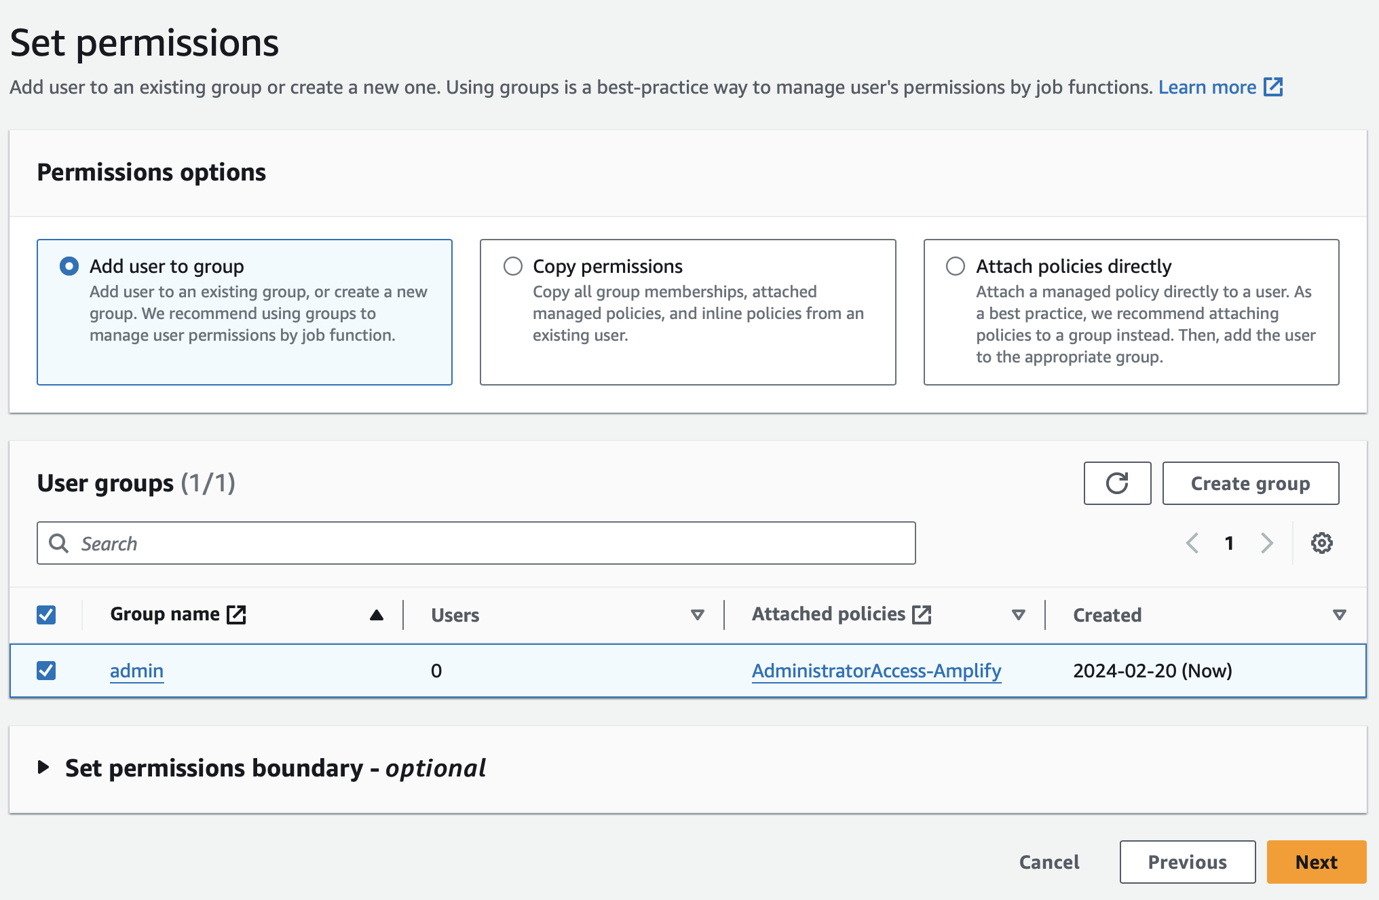Open the table preferences gear icon
This screenshot has width=1379, height=900.
click(1321, 543)
